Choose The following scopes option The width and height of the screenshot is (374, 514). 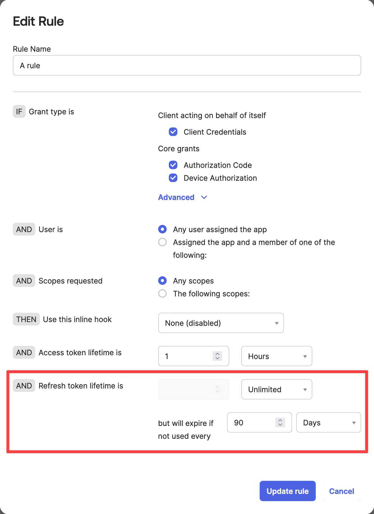click(162, 293)
